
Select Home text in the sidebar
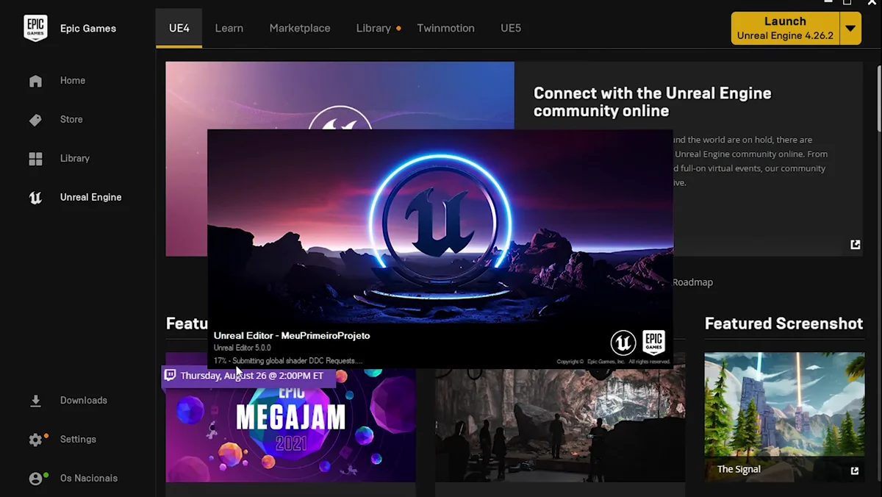coord(73,81)
